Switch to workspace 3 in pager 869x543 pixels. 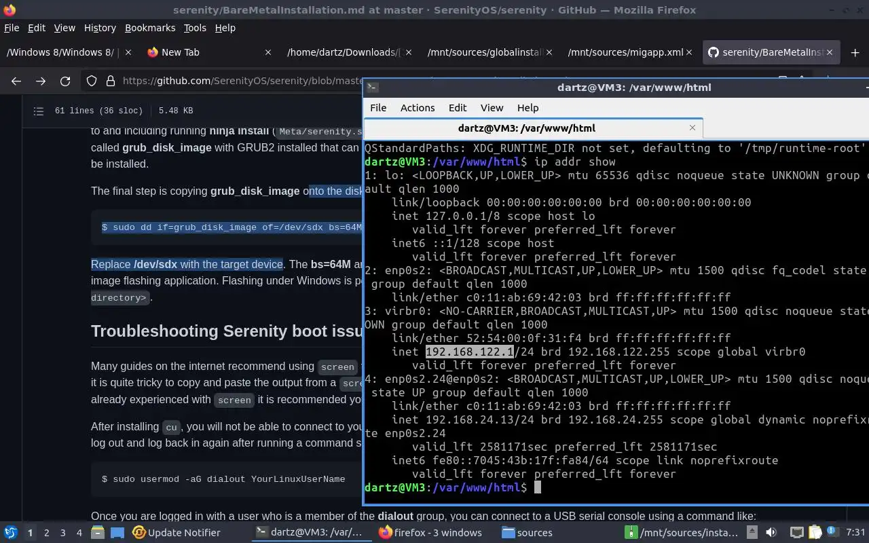click(63, 533)
